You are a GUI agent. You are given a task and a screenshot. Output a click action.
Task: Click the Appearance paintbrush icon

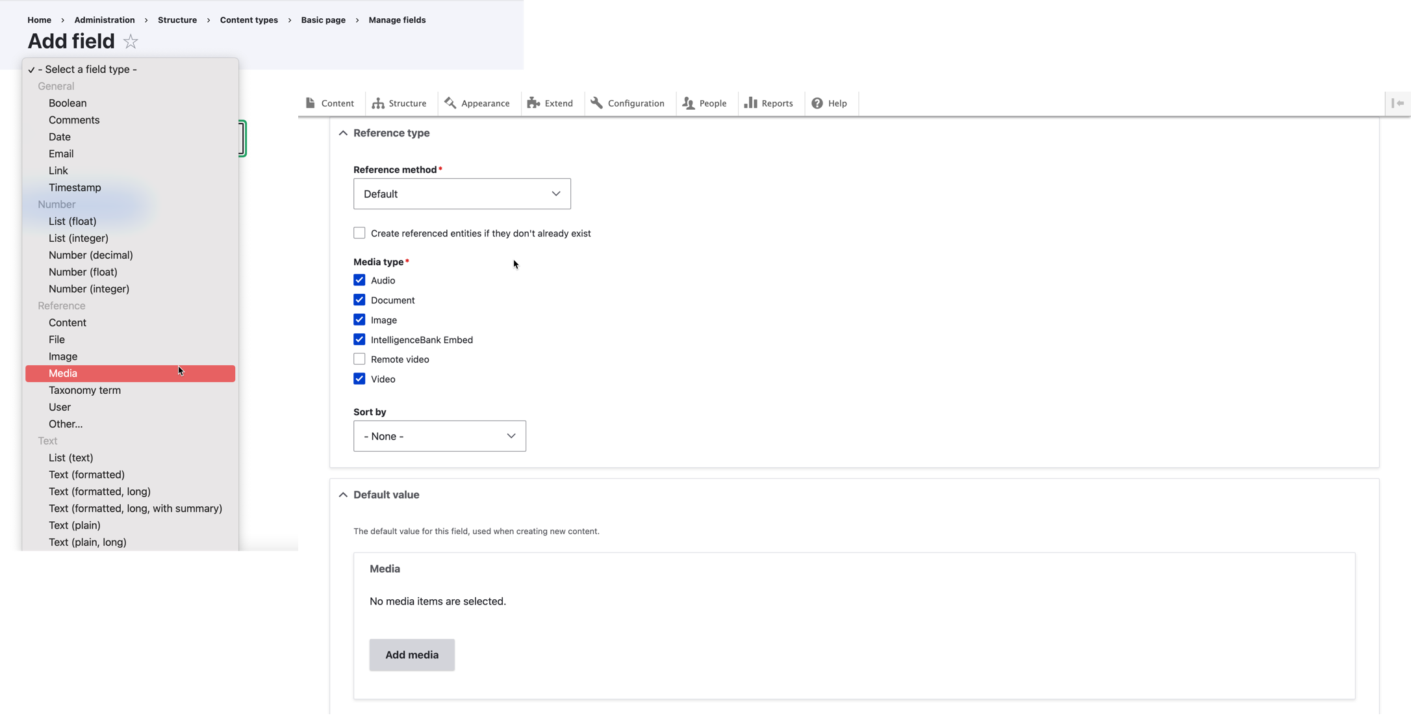(450, 103)
